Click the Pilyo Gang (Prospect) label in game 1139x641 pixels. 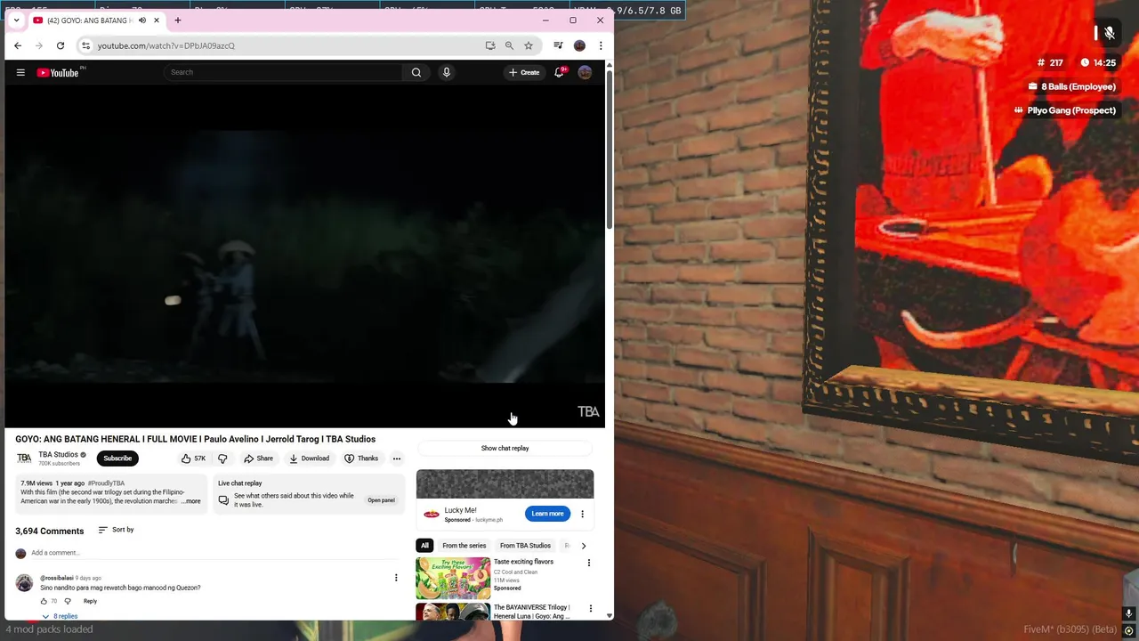(1071, 110)
